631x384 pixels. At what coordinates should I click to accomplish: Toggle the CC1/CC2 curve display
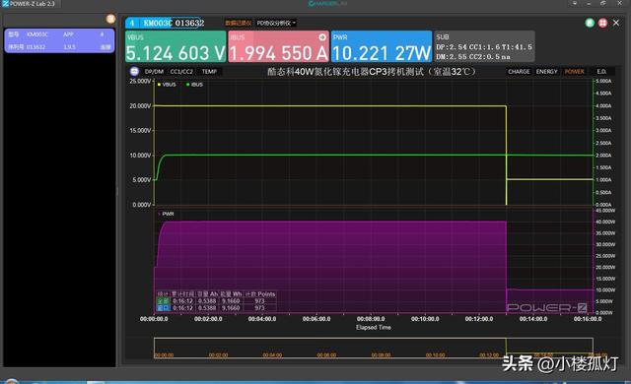click(x=181, y=72)
